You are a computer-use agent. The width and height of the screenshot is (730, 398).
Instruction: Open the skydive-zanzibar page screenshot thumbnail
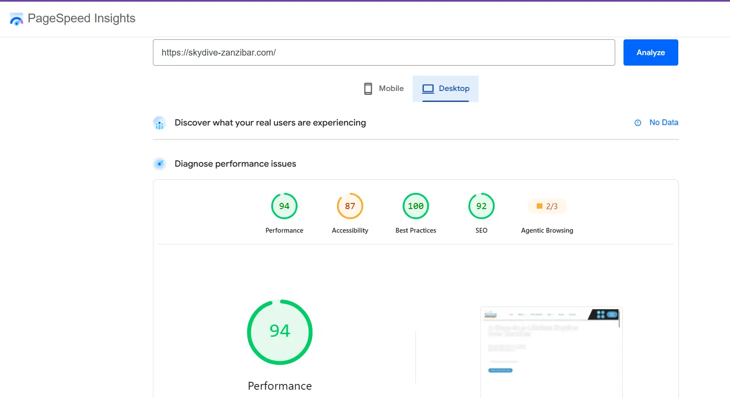551,353
